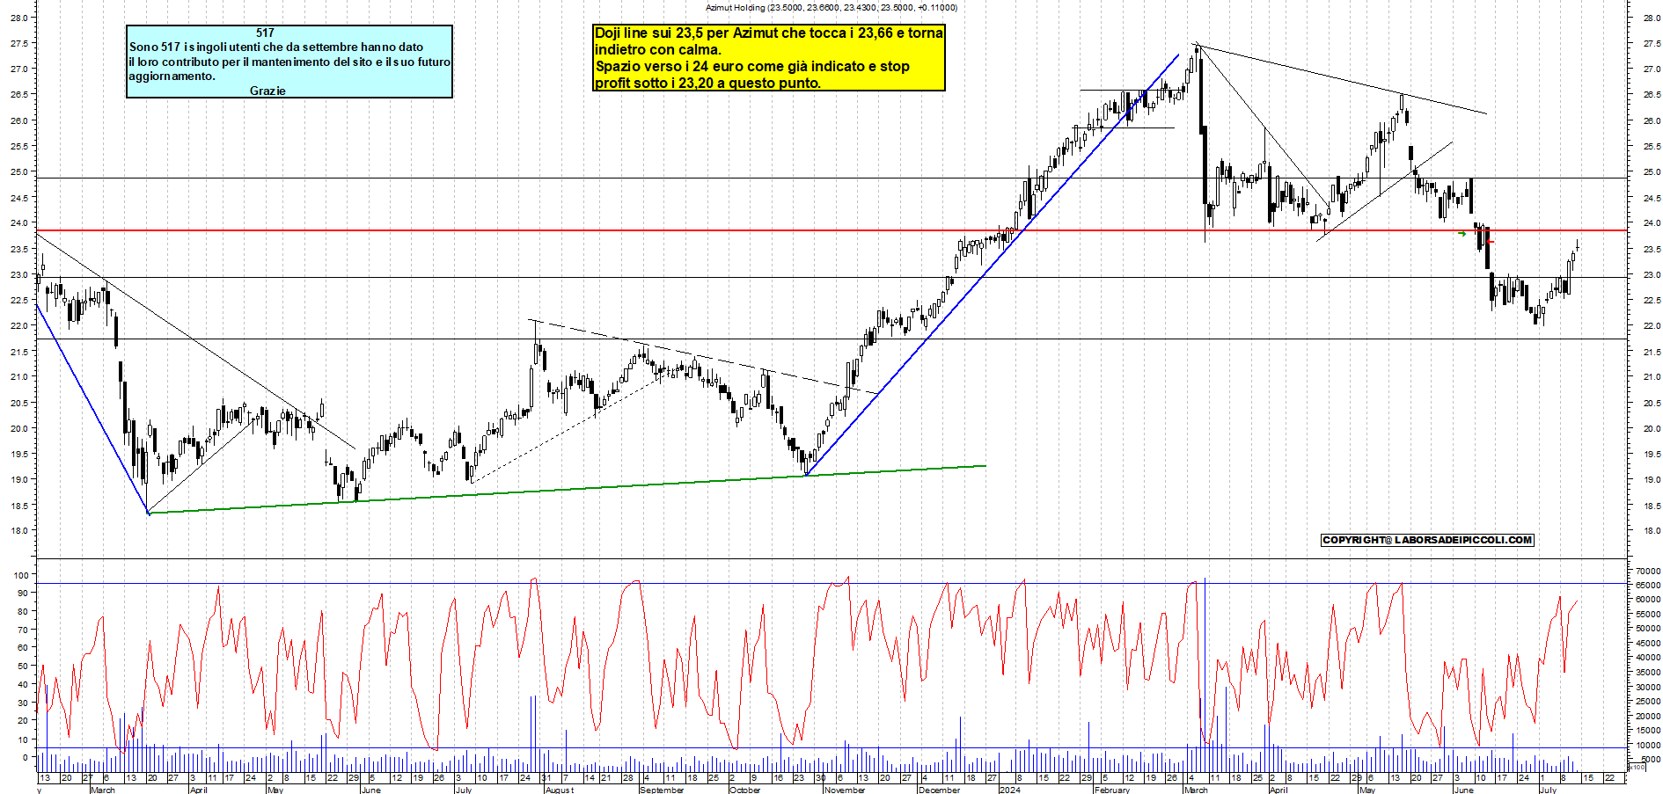
Task: Click the 'profit sotto i 23,20' line in the yellow note
Action: coord(708,84)
